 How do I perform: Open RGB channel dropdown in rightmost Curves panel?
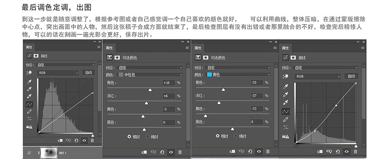(318, 76)
